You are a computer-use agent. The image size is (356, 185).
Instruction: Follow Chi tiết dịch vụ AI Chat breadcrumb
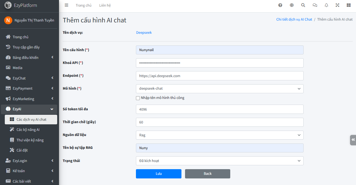[x=294, y=19]
